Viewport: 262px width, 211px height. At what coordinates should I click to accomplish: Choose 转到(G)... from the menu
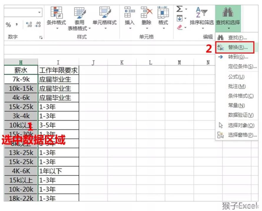[236, 57]
